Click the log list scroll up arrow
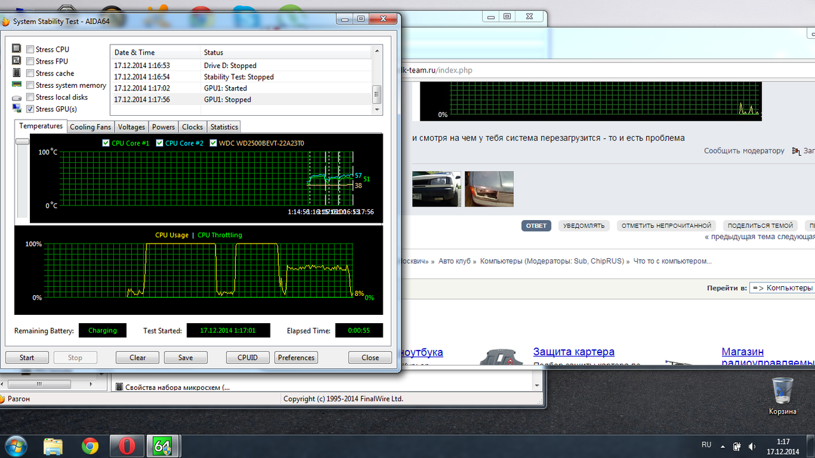This screenshot has height=458, width=815. coord(377,52)
